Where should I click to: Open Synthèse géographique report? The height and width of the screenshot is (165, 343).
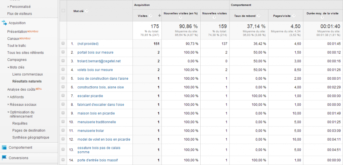(x=30, y=137)
